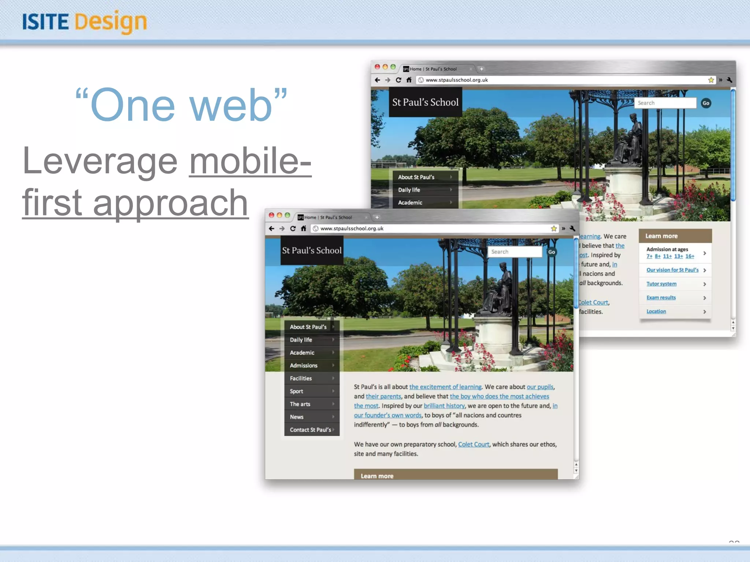
Task: Open About St Paul's menu in rear window
Action: pos(426,177)
